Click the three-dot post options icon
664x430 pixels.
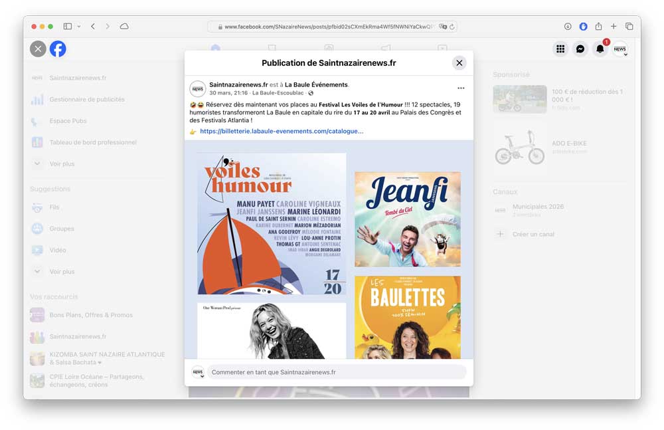coord(461,88)
